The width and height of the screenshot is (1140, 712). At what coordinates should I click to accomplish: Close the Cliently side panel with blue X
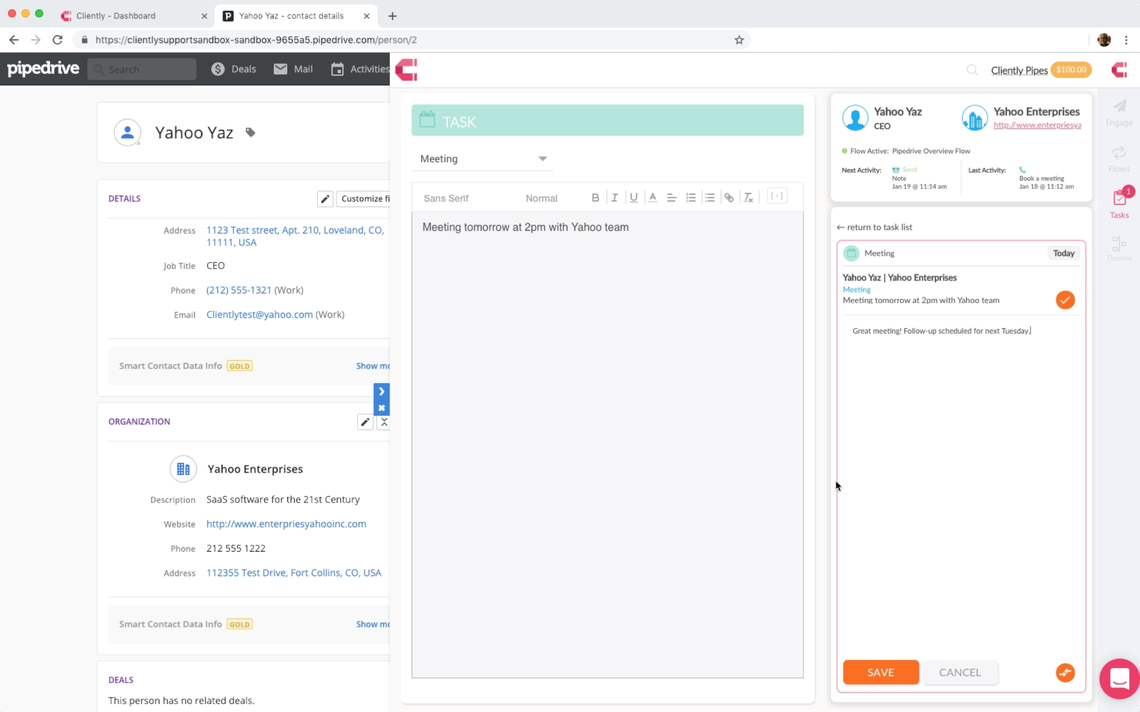382,408
